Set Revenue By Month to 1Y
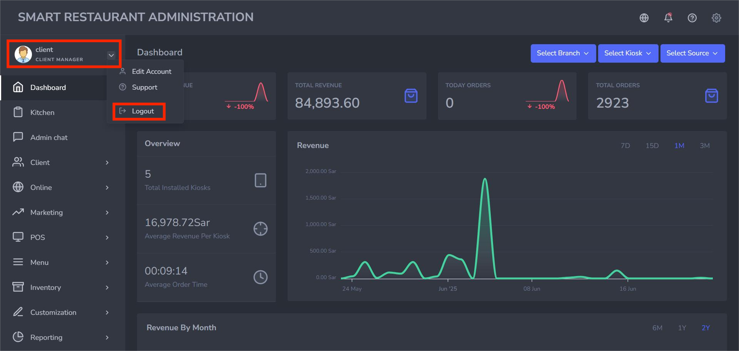The height and width of the screenshot is (351, 739). (682, 328)
